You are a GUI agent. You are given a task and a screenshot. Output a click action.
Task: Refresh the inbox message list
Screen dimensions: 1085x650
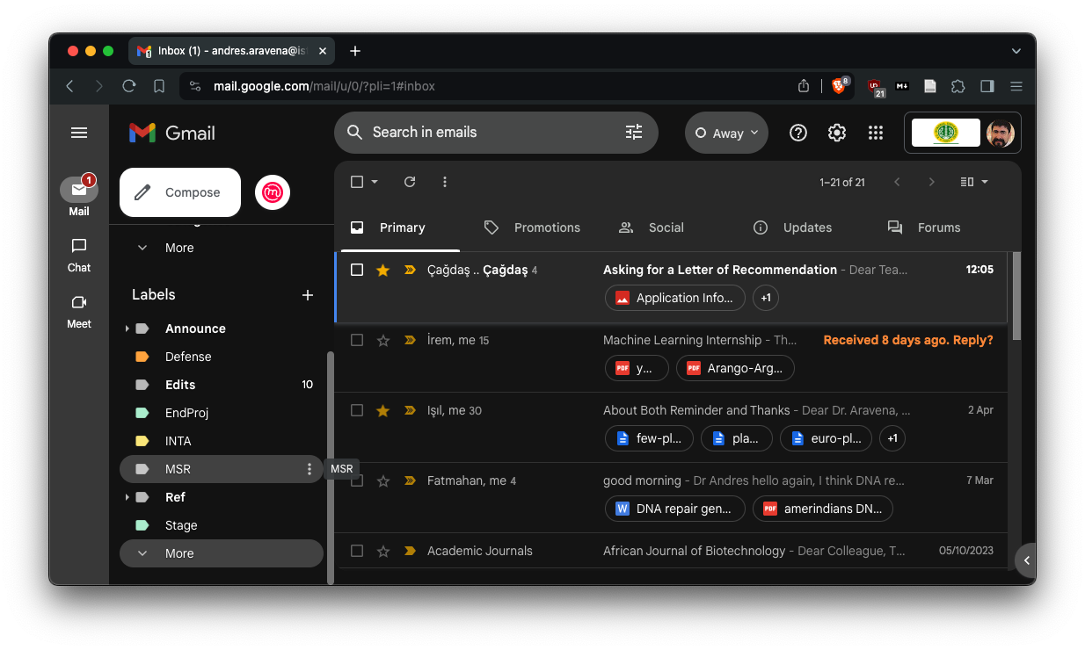coord(409,182)
